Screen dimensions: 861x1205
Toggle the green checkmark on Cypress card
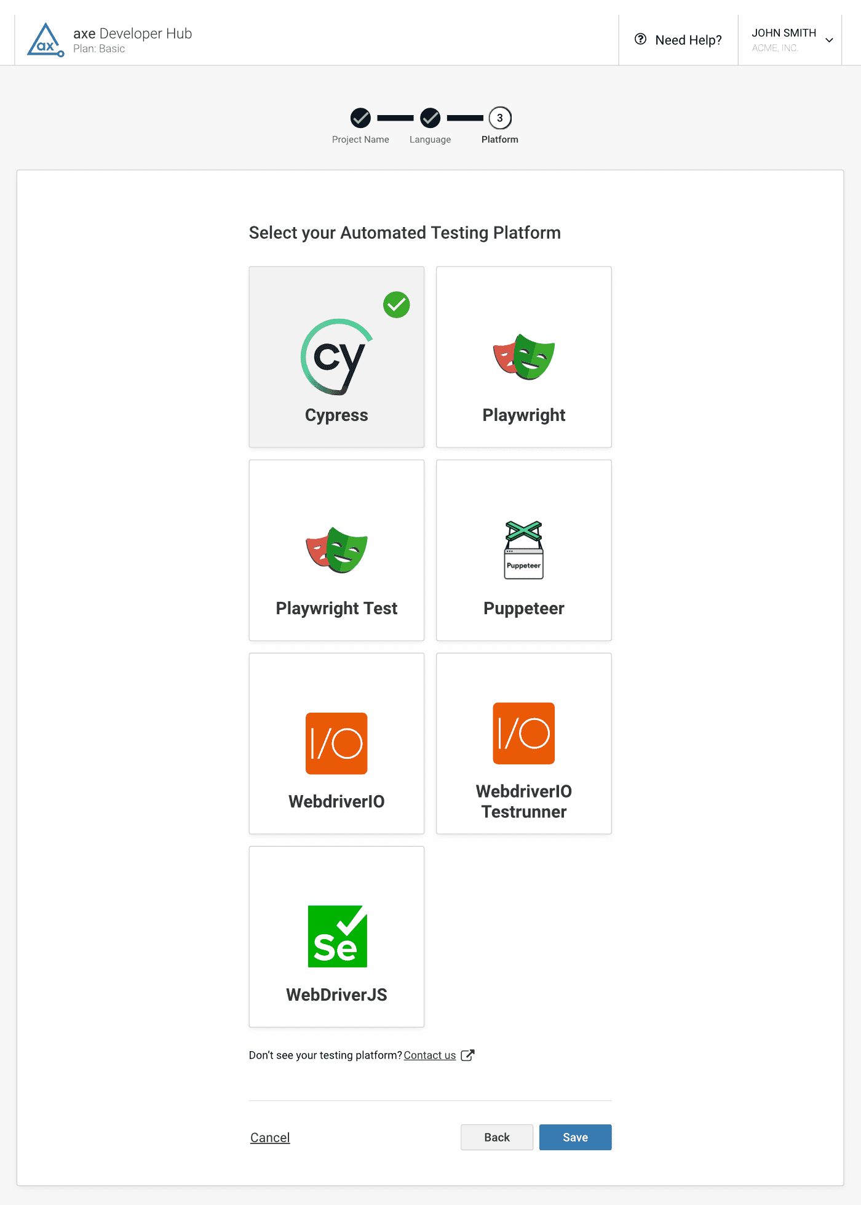[397, 305]
